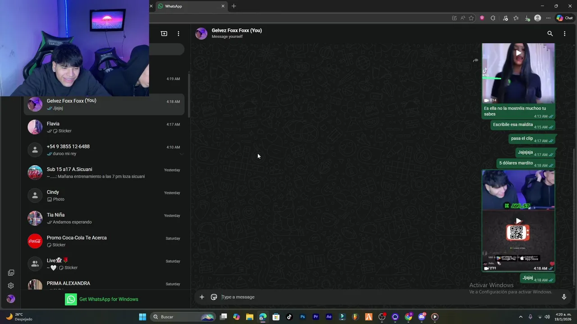Open TikTok from the taskbar
Viewport: 577px width, 324px height.
(289, 317)
